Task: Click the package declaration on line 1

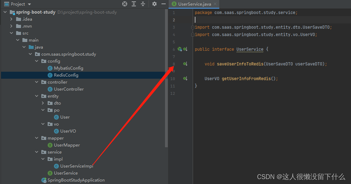Action: pyautogui.click(x=246, y=13)
